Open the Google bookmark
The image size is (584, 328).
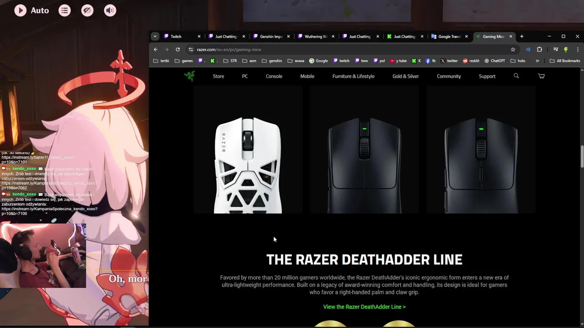[318, 61]
